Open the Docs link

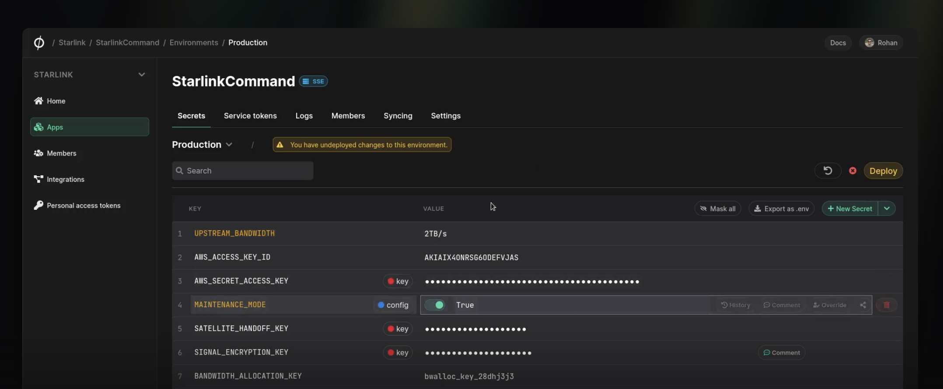[838, 43]
